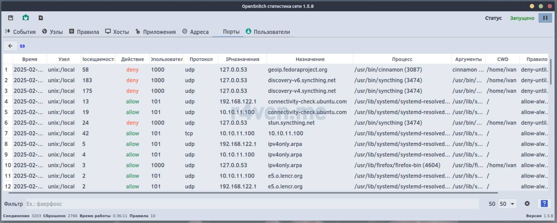Click the new rule document icon

point(41,18)
